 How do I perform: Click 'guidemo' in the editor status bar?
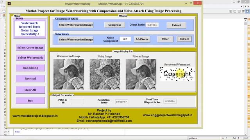click(193, 138)
